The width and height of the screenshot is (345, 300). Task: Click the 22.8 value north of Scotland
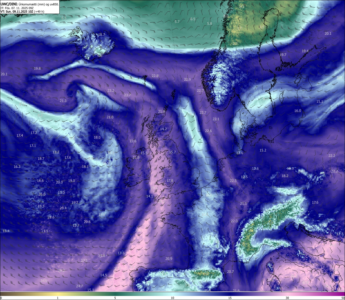pyautogui.click(x=155, y=76)
